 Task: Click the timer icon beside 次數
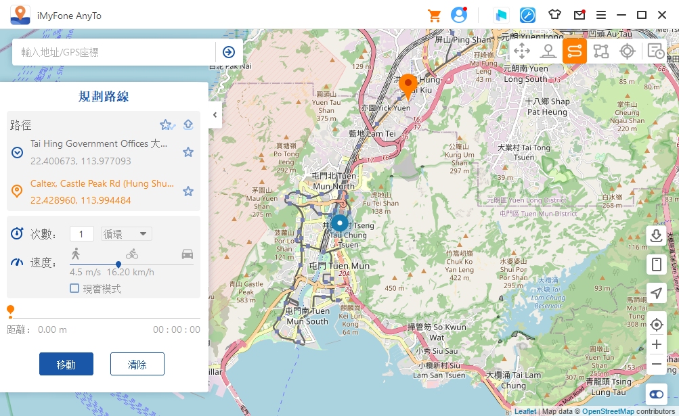coord(17,233)
